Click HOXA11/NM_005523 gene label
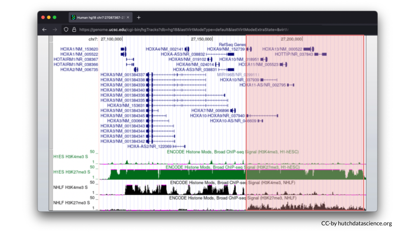 [259, 64]
